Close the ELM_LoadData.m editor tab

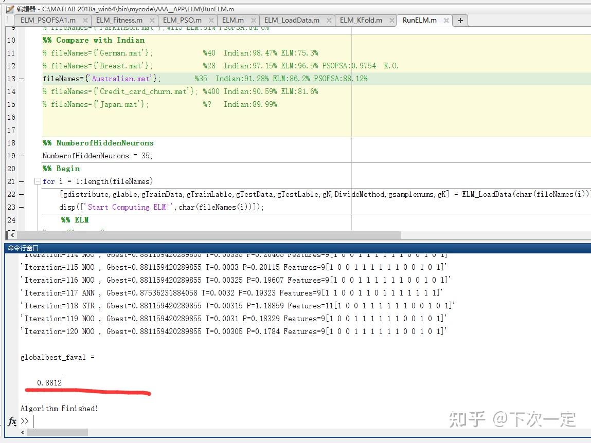329,21
